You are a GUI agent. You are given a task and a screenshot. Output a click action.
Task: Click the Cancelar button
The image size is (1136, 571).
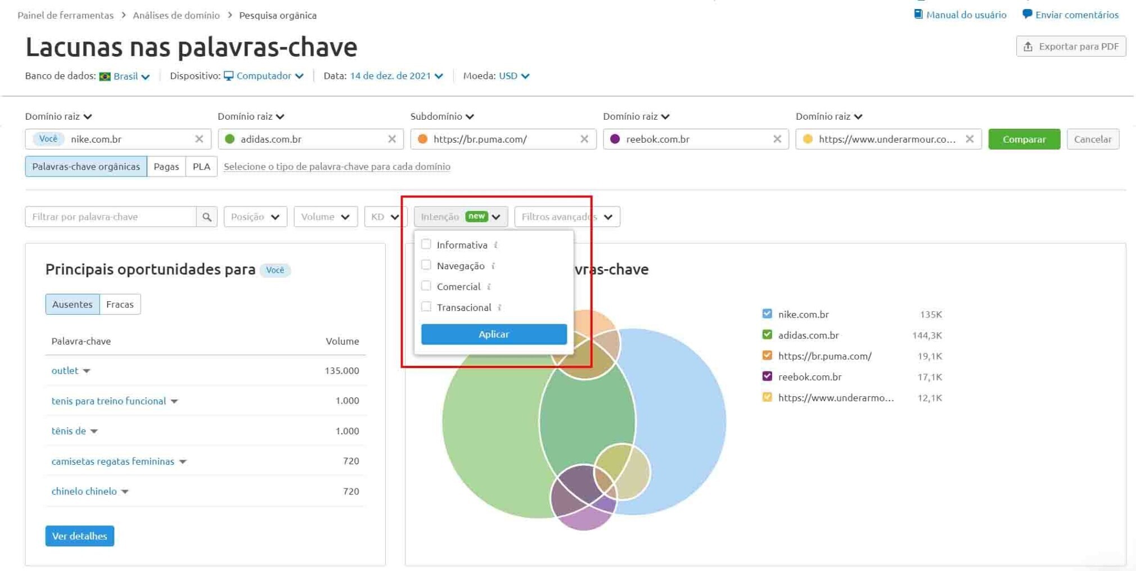point(1093,139)
